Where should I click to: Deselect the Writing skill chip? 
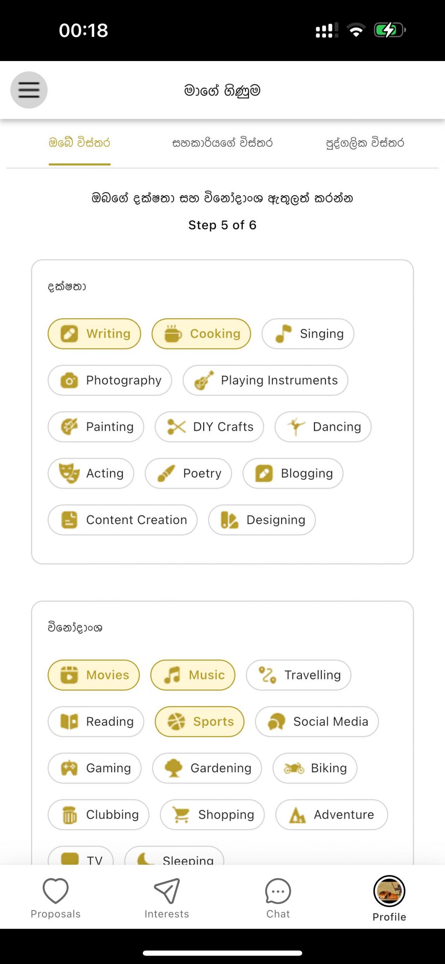[94, 334]
